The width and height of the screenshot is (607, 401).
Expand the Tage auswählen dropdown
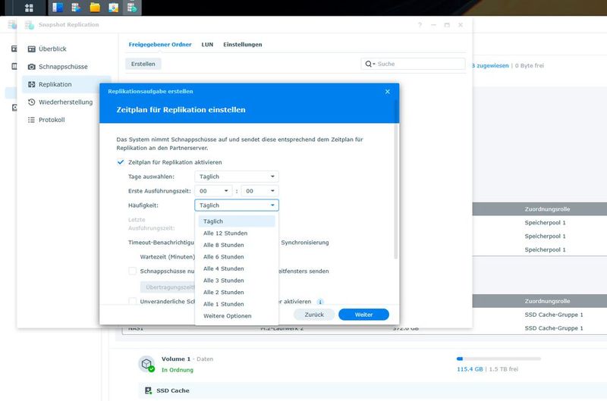pos(236,177)
